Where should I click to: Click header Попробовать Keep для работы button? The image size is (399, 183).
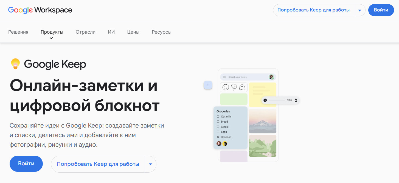[x=313, y=10]
